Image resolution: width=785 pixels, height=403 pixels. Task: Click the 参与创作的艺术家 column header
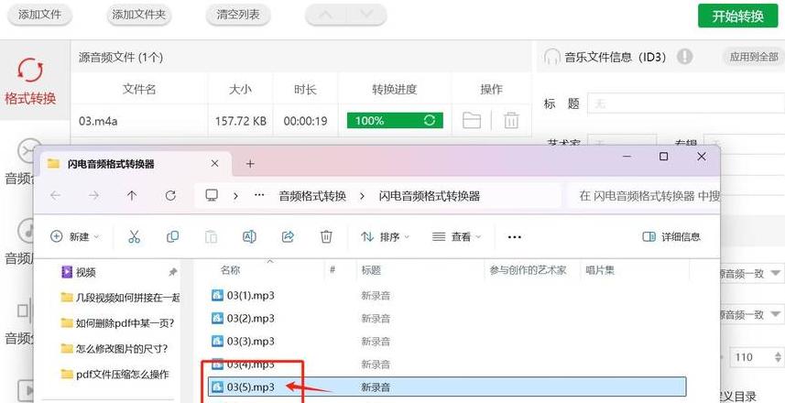(529, 270)
